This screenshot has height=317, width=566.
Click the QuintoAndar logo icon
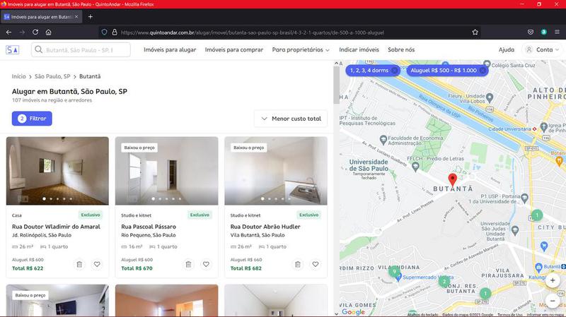pyautogui.click(x=13, y=49)
